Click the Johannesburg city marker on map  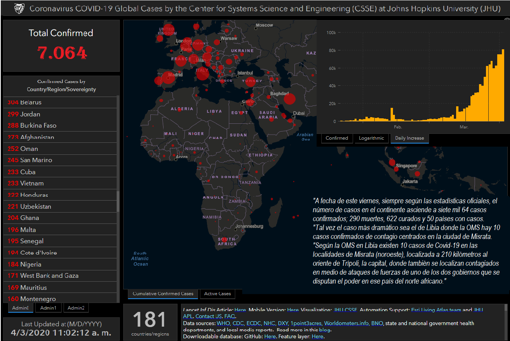[x=235, y=229]
